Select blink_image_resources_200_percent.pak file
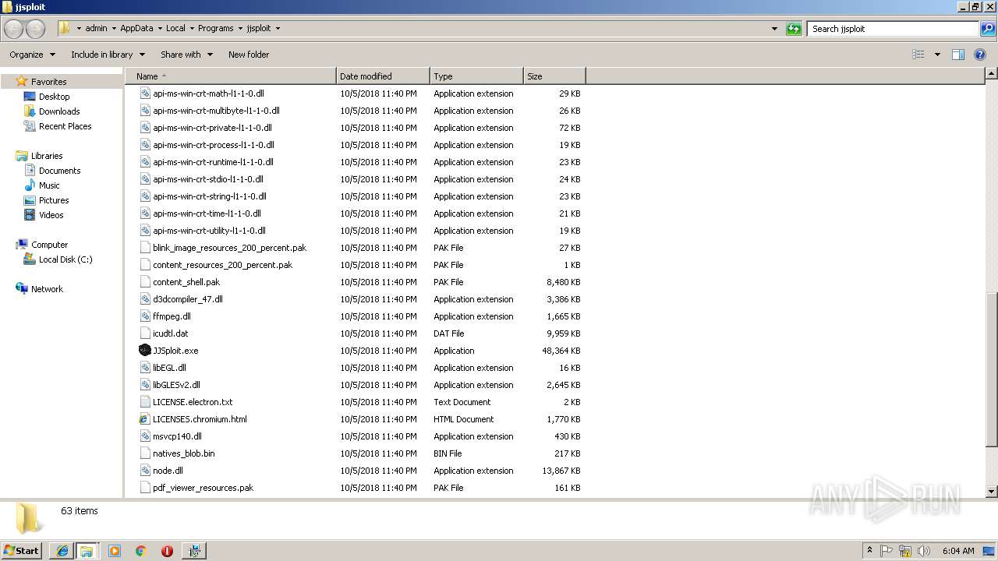This screenshot has height=561, width=998. point(229,248)
